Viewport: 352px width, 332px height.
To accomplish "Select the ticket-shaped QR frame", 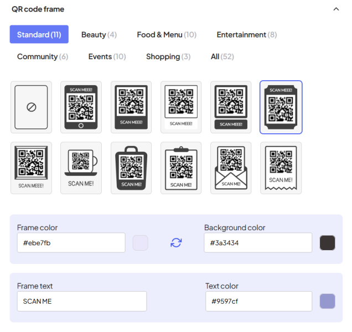I will point(281,107).
